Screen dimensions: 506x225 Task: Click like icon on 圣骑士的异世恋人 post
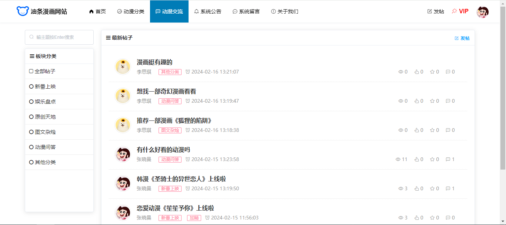[x=416, y=188]
